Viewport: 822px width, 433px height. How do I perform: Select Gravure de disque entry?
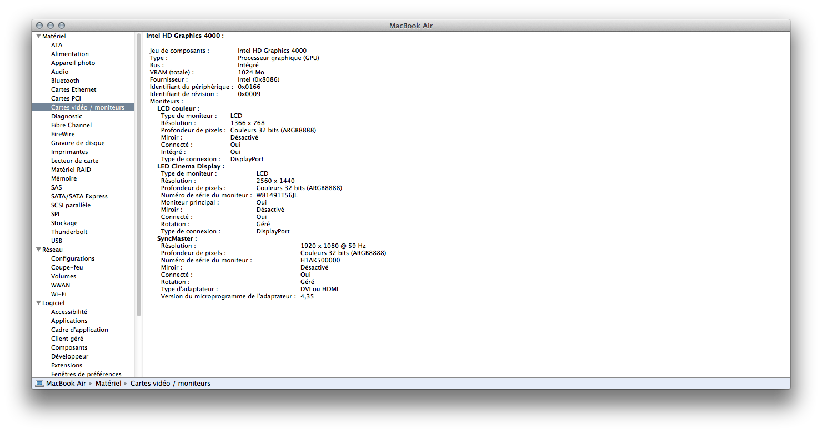(78, 143)
